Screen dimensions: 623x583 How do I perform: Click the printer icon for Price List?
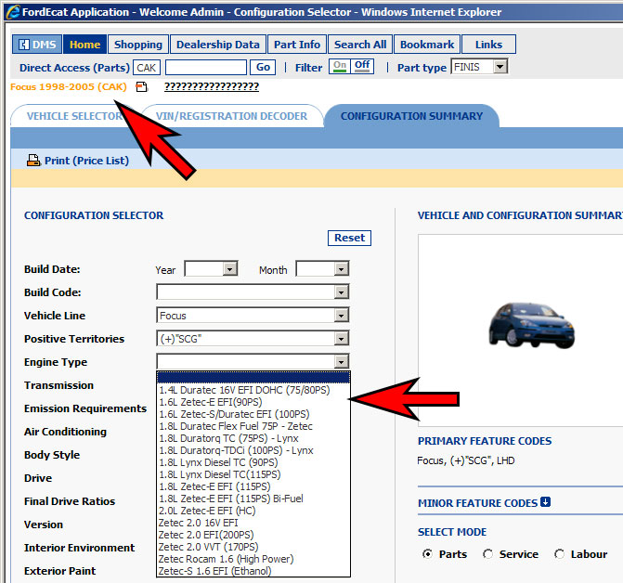[33, 161]
